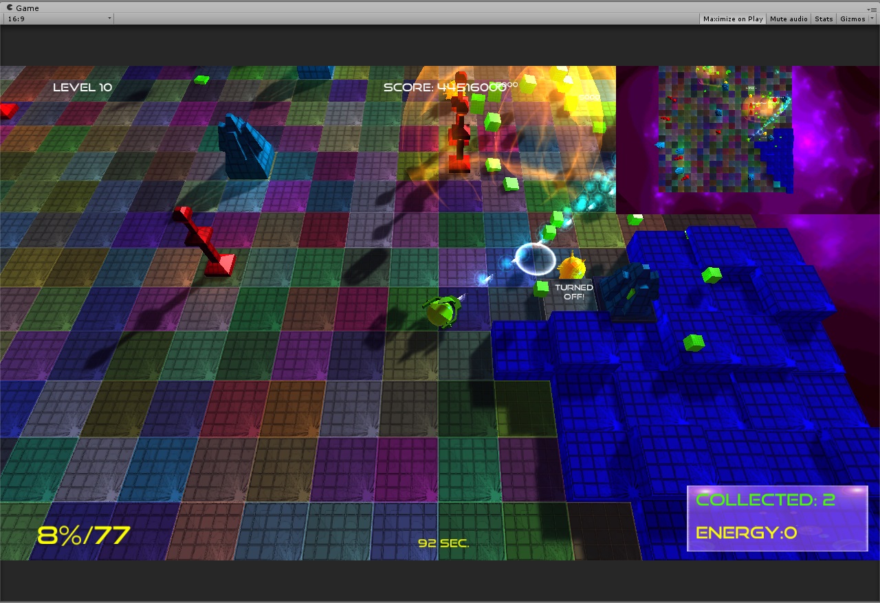Toggle Maximize on Play
880x603 pixels.
point(733,19)
